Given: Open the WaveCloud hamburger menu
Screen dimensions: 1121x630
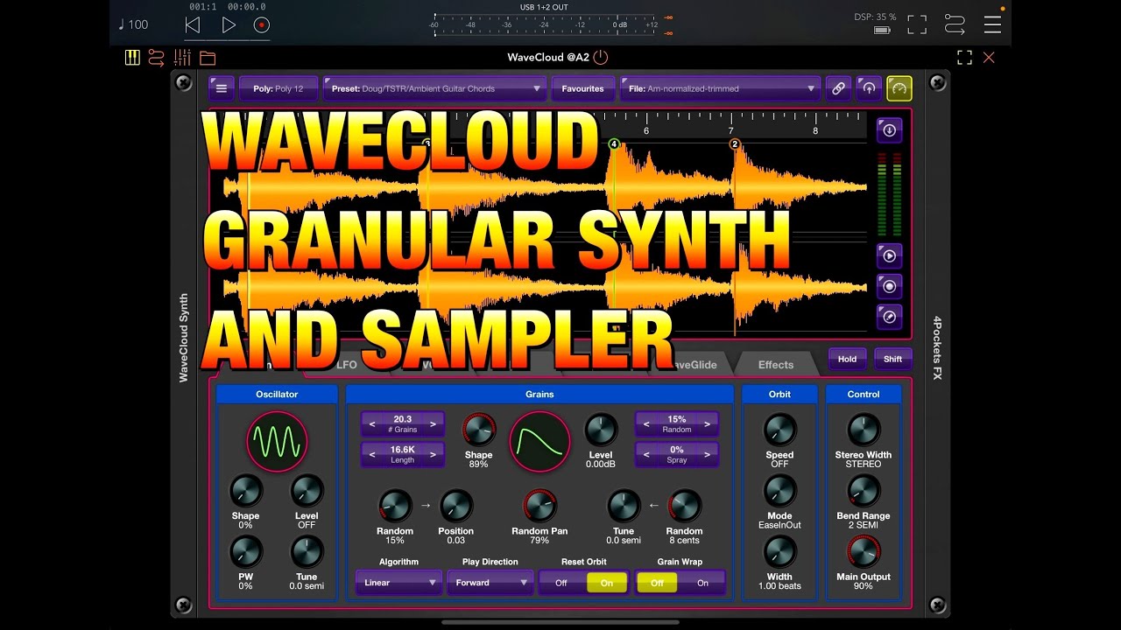Looking at the screenshot, I should (221, 88).
